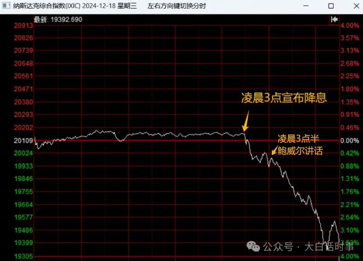Click the 2.25% percent axis label
Screen dimensions: 363x261
pyautogui.click(x=350, y=76)
